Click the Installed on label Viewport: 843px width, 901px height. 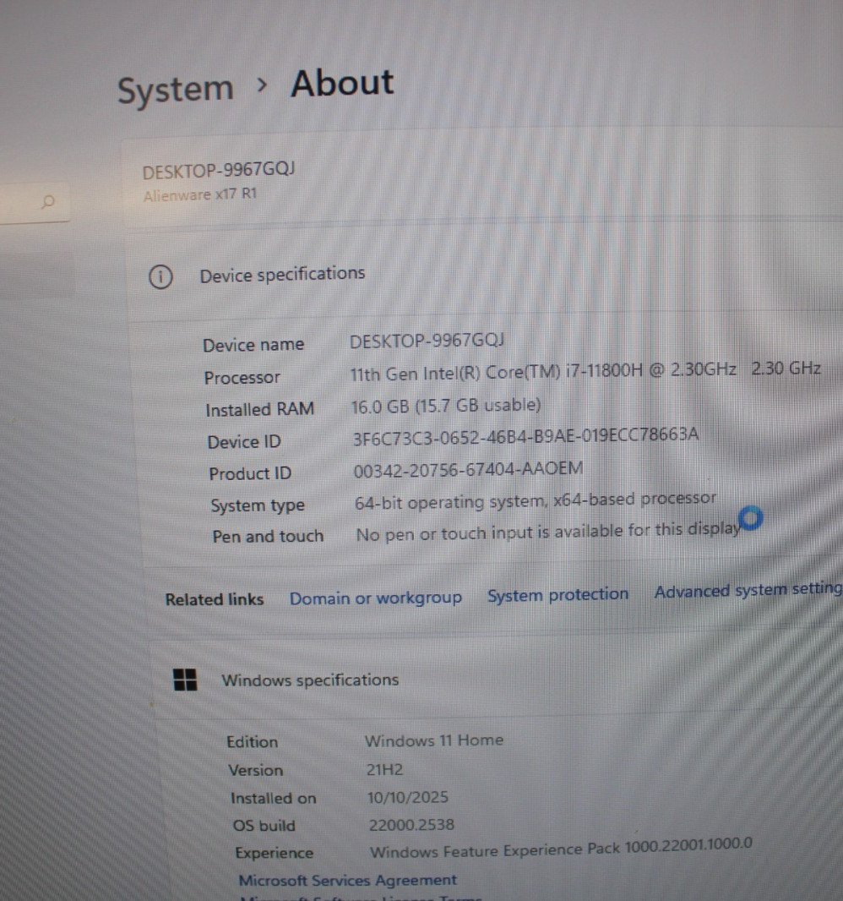273,798
